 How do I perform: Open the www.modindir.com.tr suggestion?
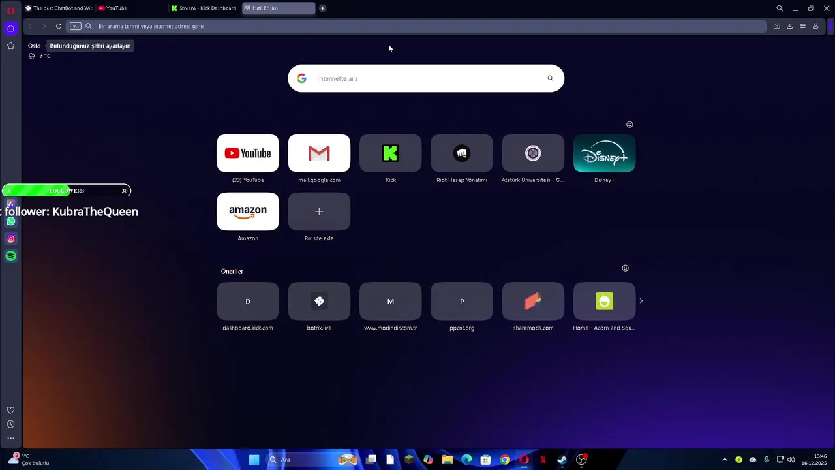(390, 301)
